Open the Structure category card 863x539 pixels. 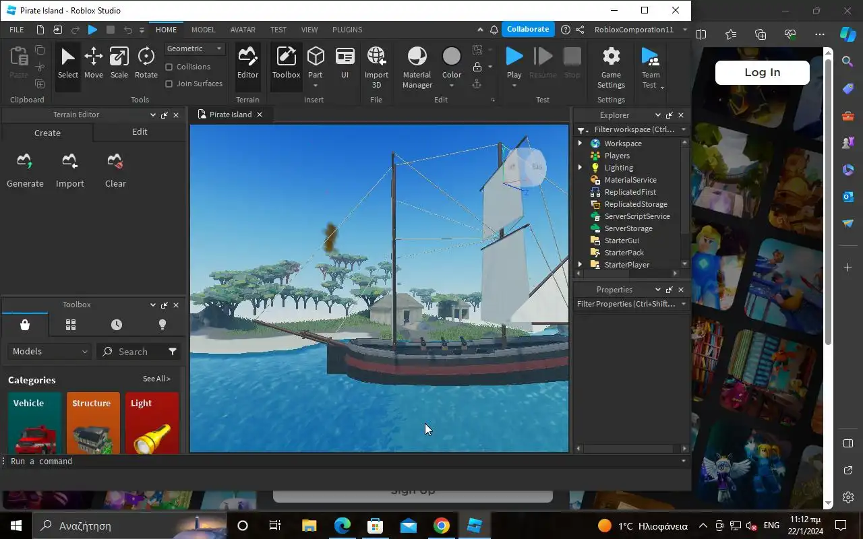[93, 423]
